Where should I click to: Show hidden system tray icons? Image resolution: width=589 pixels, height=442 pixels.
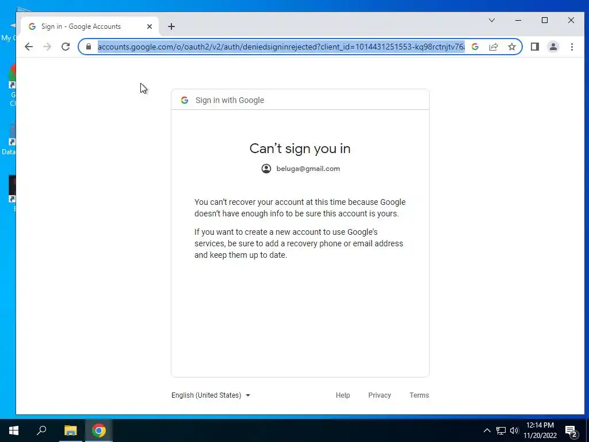click(x=487, y=430)
